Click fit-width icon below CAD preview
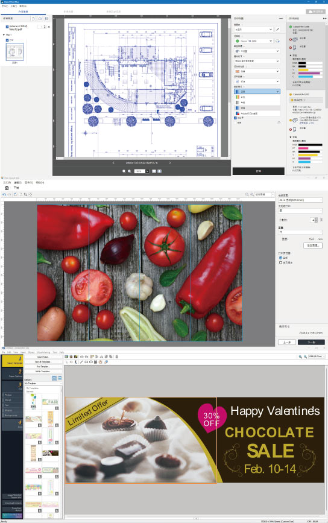 click(154, 171)
